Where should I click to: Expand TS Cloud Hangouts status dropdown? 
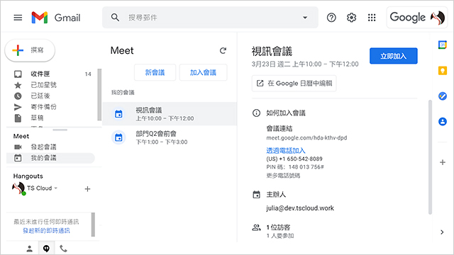coord(56,188)
